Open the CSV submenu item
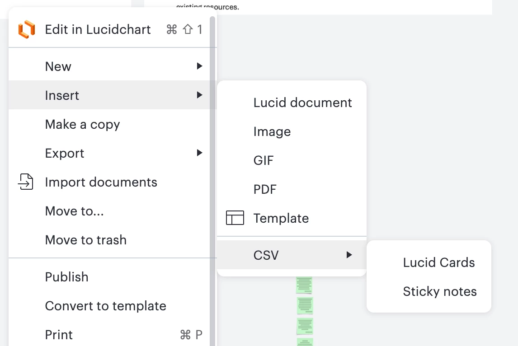Screen dimensions: 518x346 [x=292, y=255]
